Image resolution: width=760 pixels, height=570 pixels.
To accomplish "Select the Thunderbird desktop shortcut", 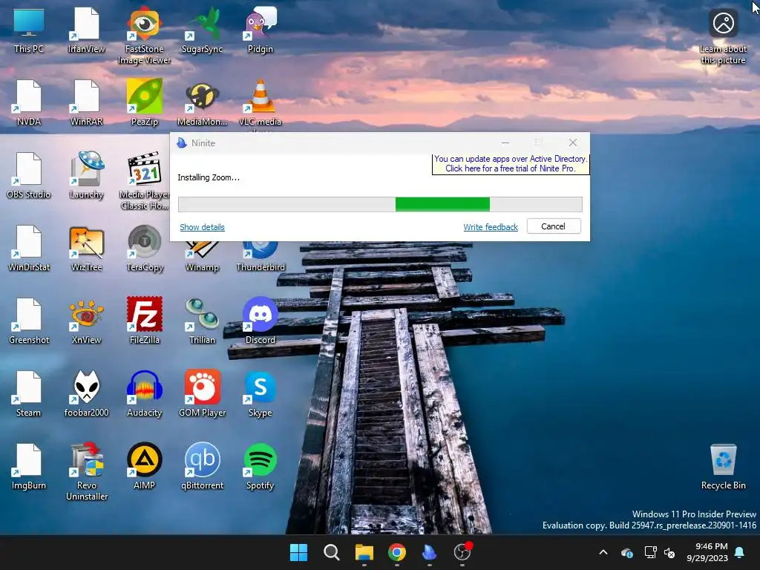I will click(x=261, y=257).
